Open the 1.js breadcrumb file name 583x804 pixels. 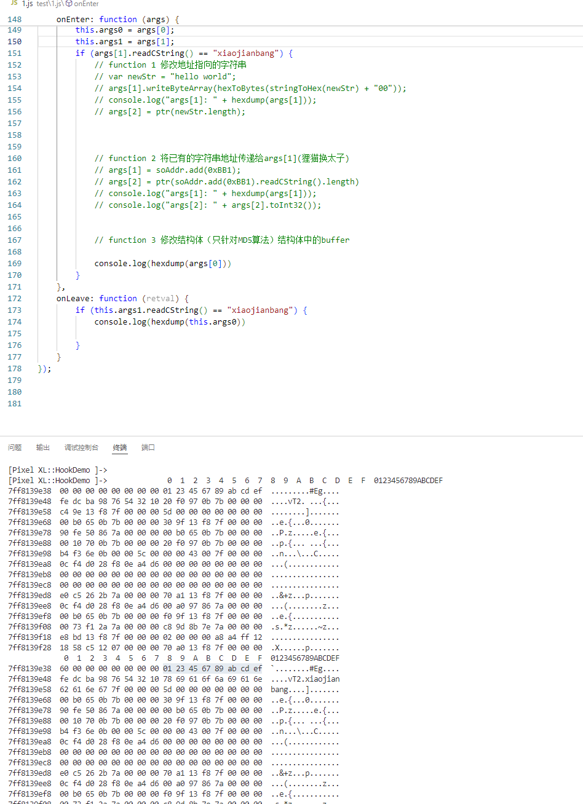point(27,4)
